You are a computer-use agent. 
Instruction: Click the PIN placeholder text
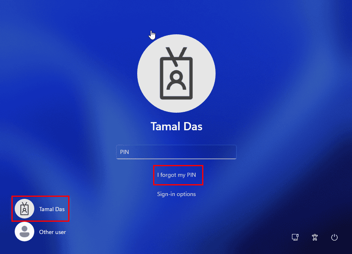pos(125,152)
